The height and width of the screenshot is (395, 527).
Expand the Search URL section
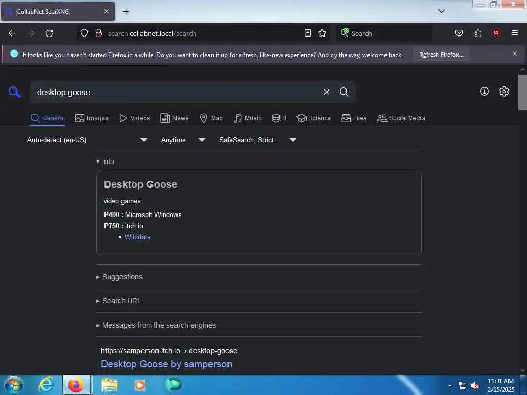119,301
